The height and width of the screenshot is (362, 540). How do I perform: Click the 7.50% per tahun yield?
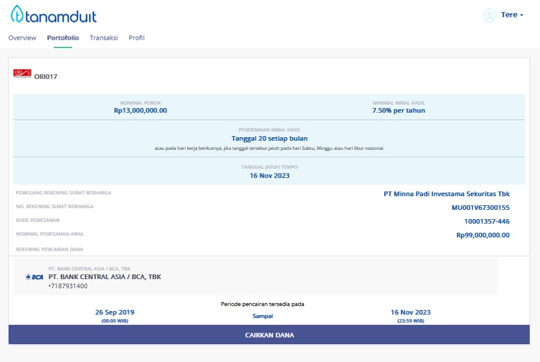(x=399, y=111)
